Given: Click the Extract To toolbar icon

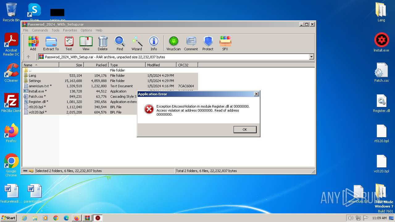Looking at the screenshot, I should (51, 43).
